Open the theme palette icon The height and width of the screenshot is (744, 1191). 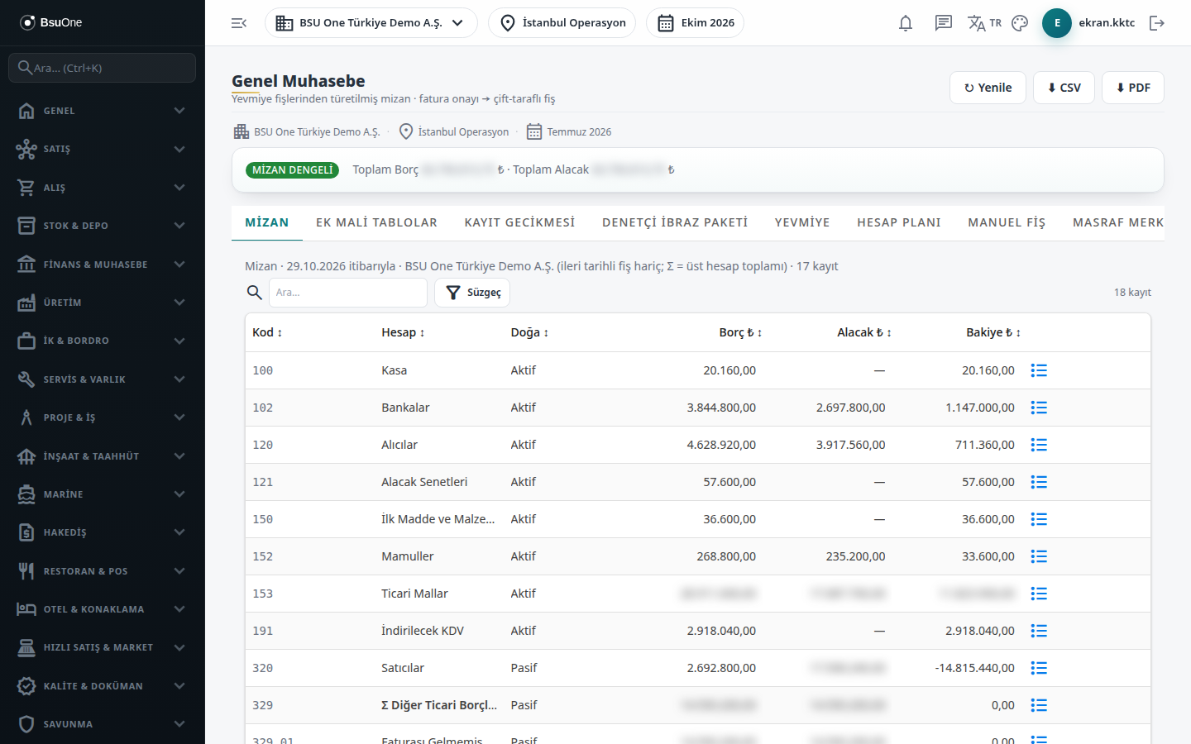(1020, 23)
